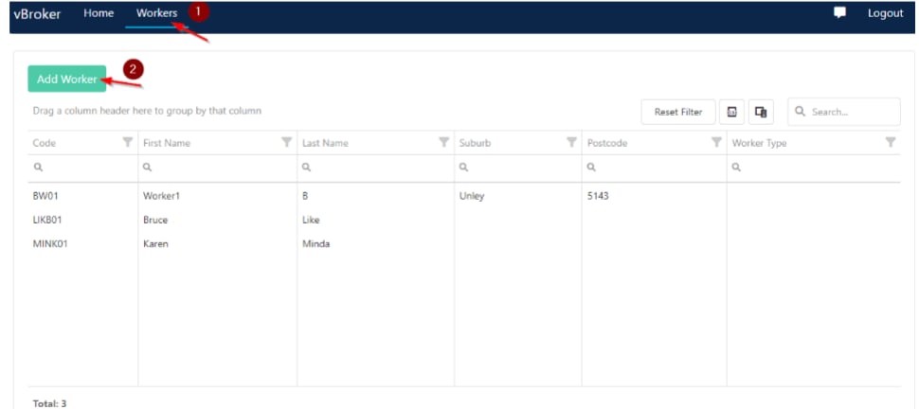Click the Code column filter row field

coord(82,168)
